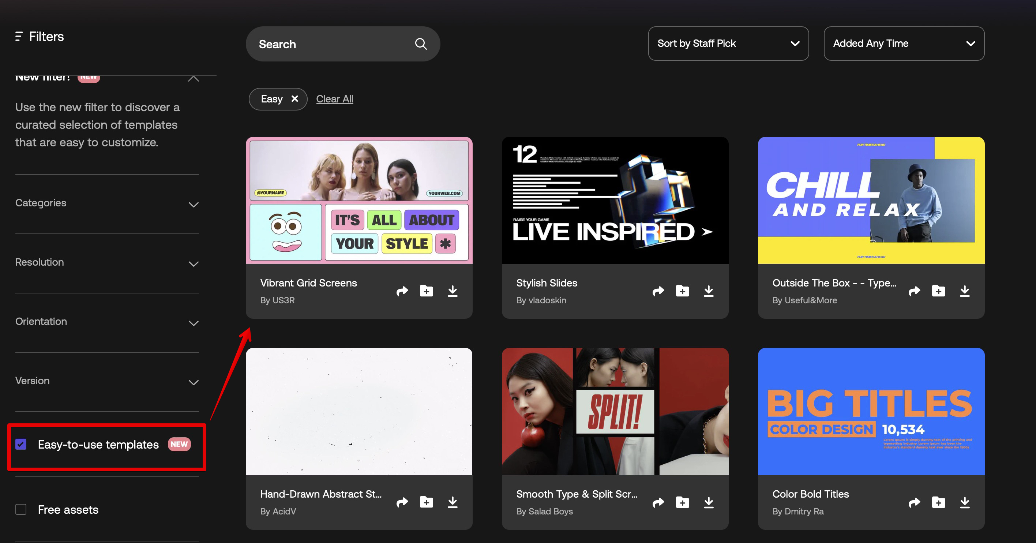Open the Added Any Time dropdown
Viewport: 1036px width, 543px height.
point(903,44)
